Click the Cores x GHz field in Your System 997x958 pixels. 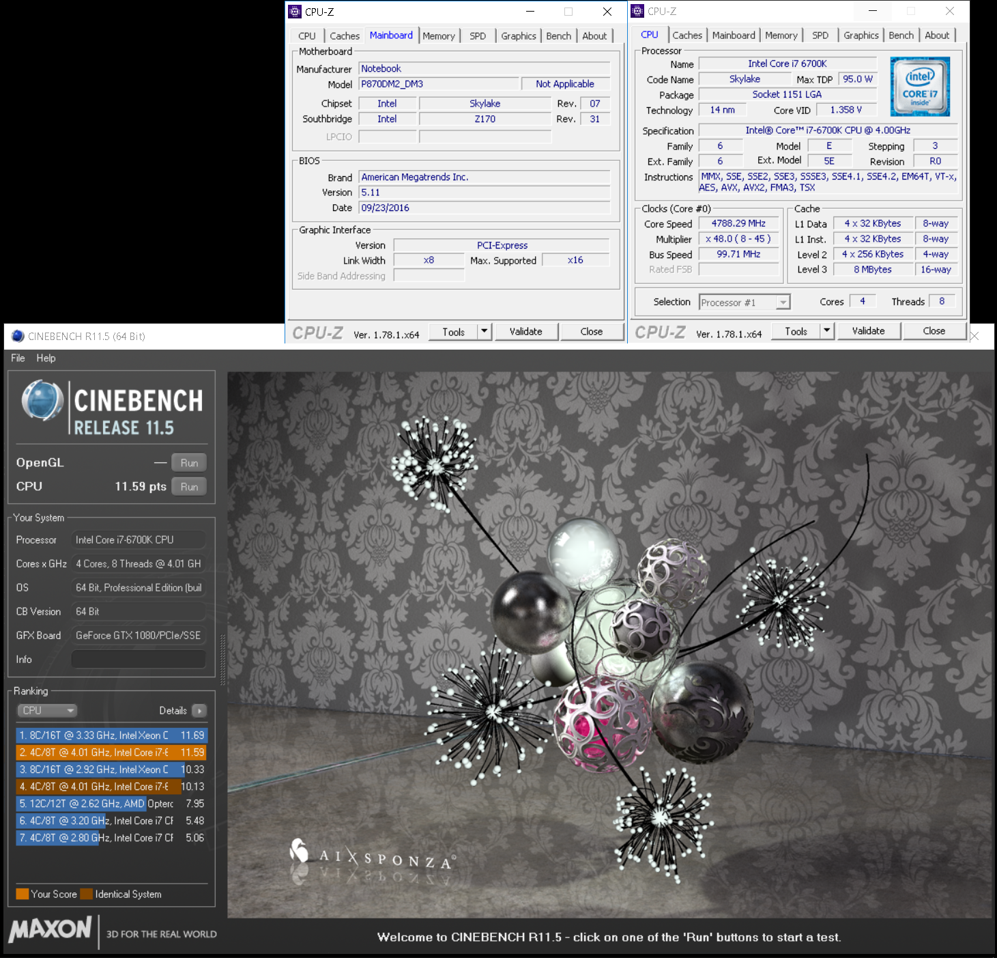[x=139, y=563]
